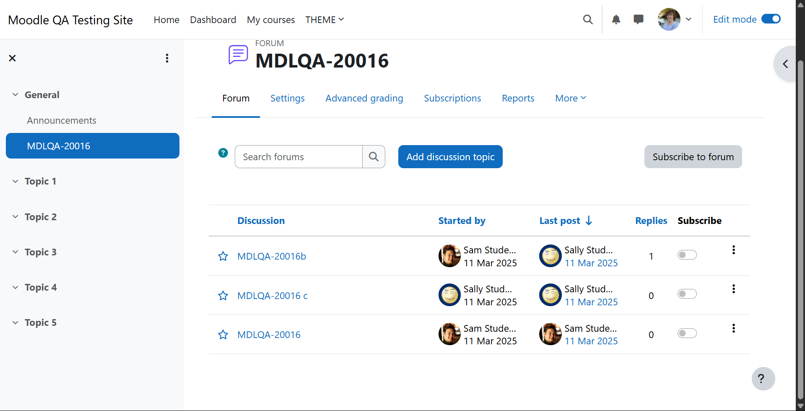Viewport: 805px width, 411px height.
Task: Open MDLQA-20016b discussion link
Action: (272, 256)
